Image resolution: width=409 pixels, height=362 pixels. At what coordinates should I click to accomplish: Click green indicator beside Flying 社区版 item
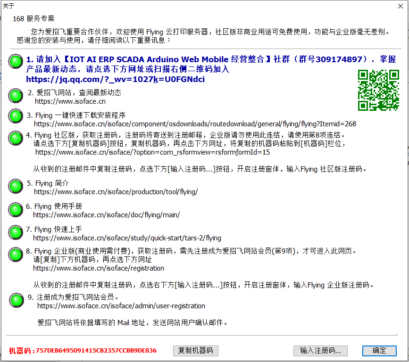coord(16,138)
